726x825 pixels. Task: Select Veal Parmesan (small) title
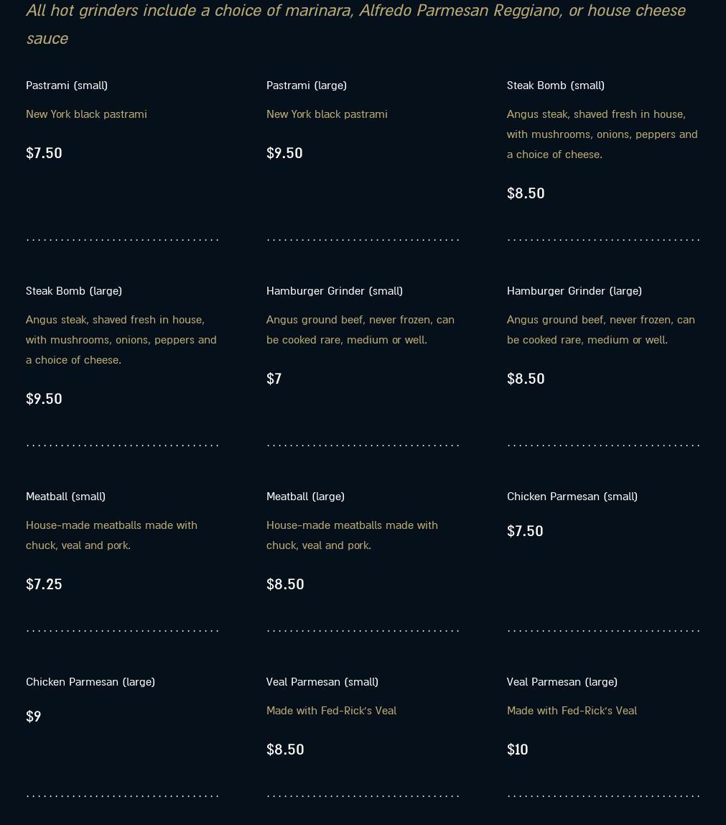[322, 682]
